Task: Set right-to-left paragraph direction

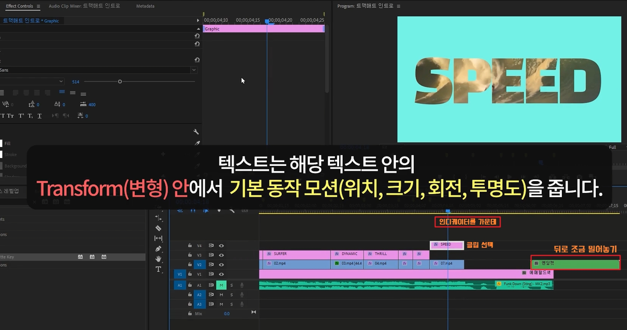Action: coord(66,115)
